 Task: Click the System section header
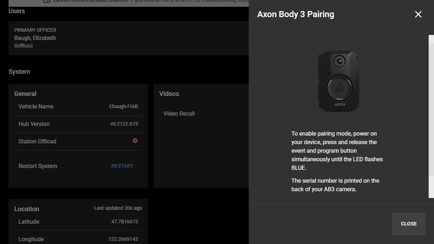tap(19, 71)
